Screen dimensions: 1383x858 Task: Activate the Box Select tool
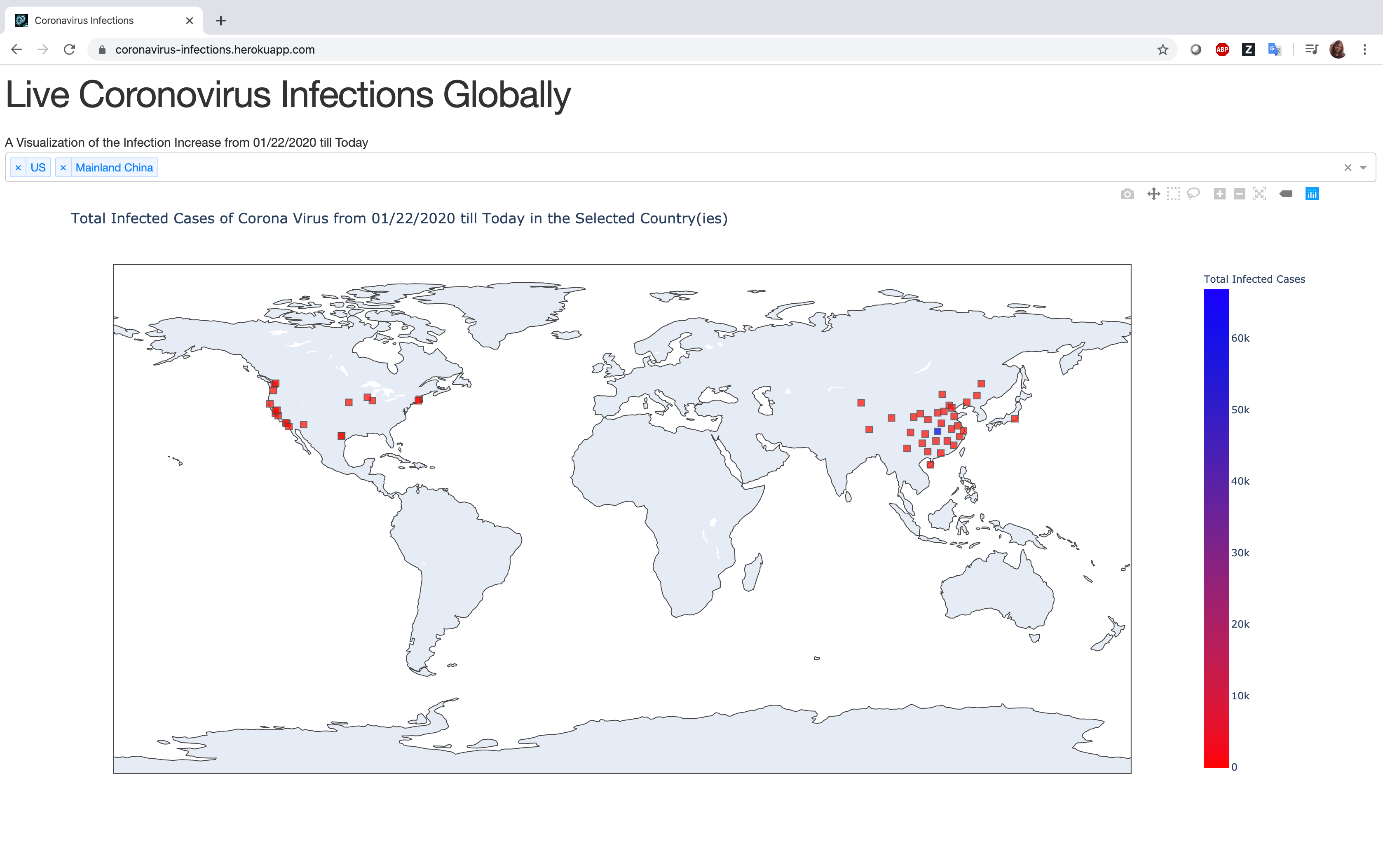coord(1174,194)
